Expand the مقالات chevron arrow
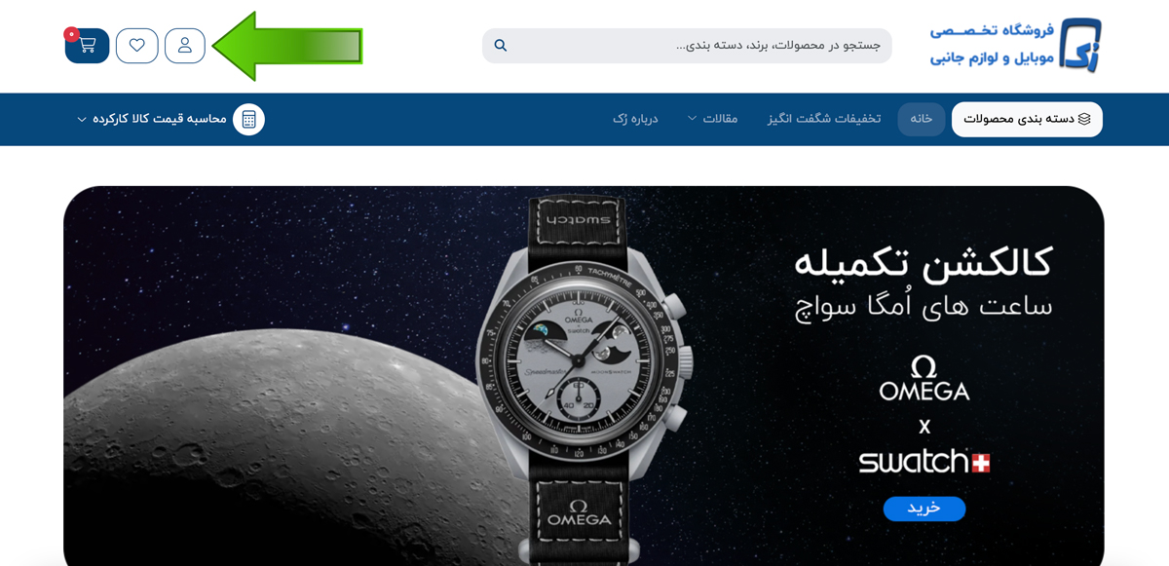The image size is (1169, 566). pos(693,119)
